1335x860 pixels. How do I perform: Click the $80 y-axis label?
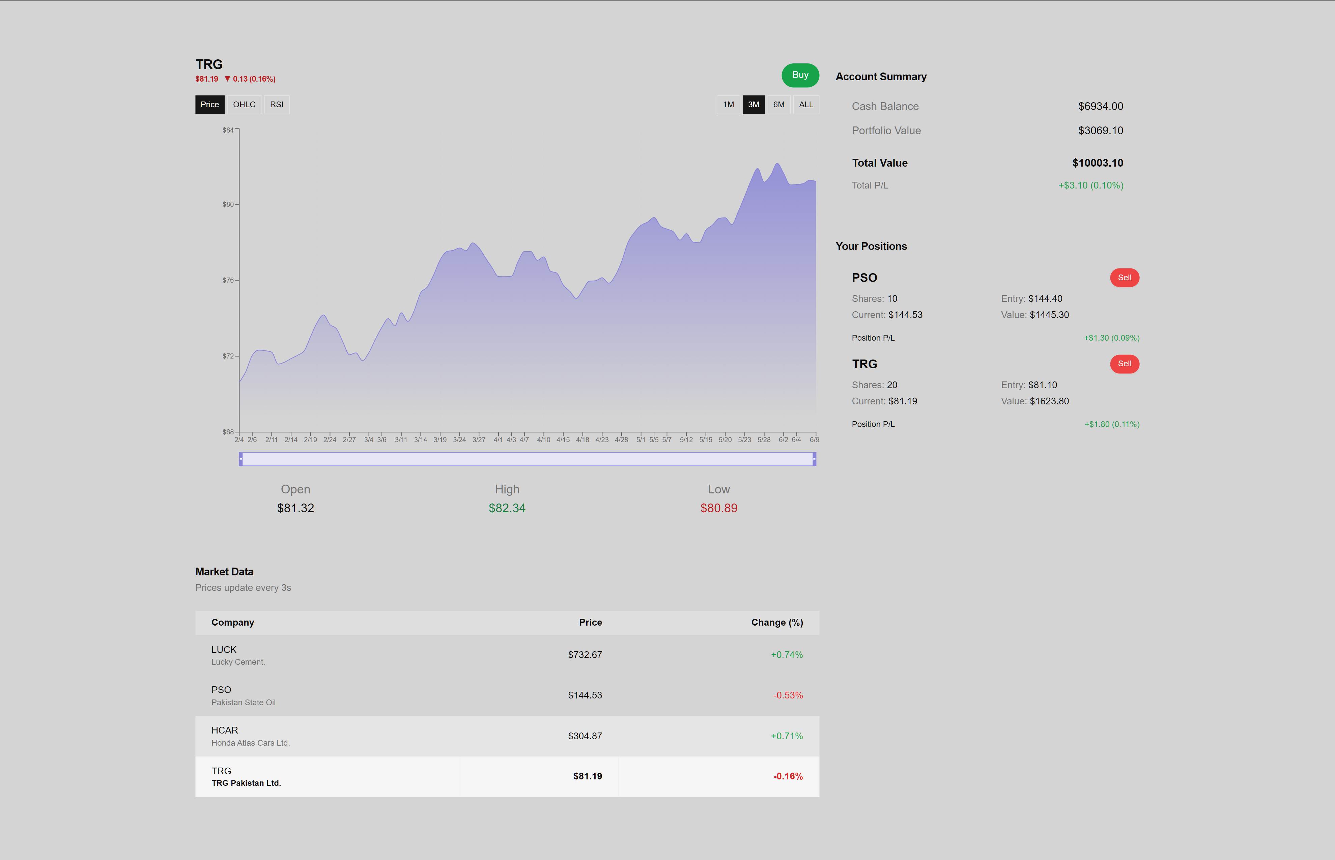[x=228, y=204]
